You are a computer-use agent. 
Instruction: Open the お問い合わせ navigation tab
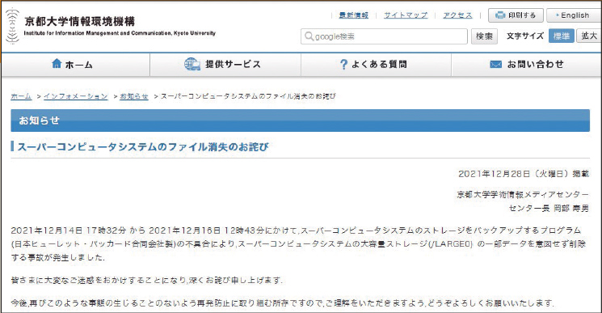click(x=526, y=64)
